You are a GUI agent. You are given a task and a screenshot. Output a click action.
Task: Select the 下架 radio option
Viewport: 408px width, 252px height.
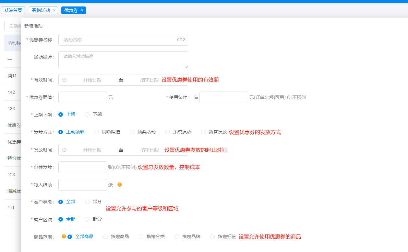(87, 115)
